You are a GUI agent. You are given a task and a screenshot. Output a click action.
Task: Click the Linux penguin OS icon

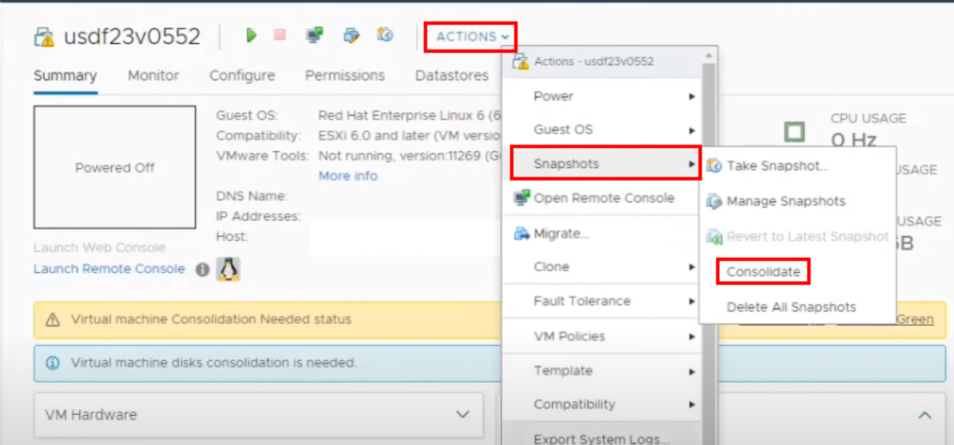229,268
